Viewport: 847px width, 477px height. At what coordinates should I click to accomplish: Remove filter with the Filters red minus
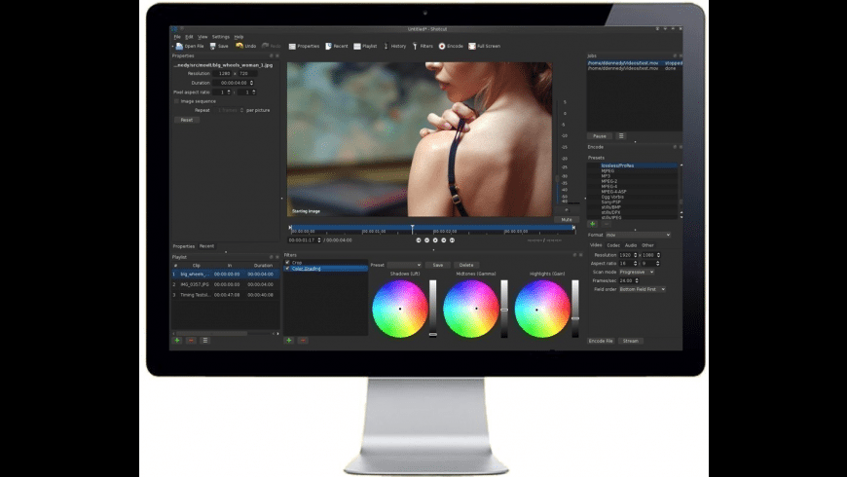(x=303, y=341)
